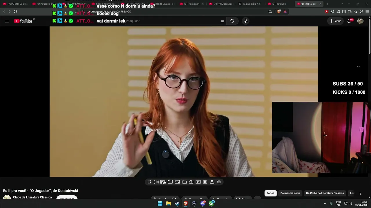Open the flask experiments icon
This screenshot has height=208, width=371.
(x=212, y=182)
